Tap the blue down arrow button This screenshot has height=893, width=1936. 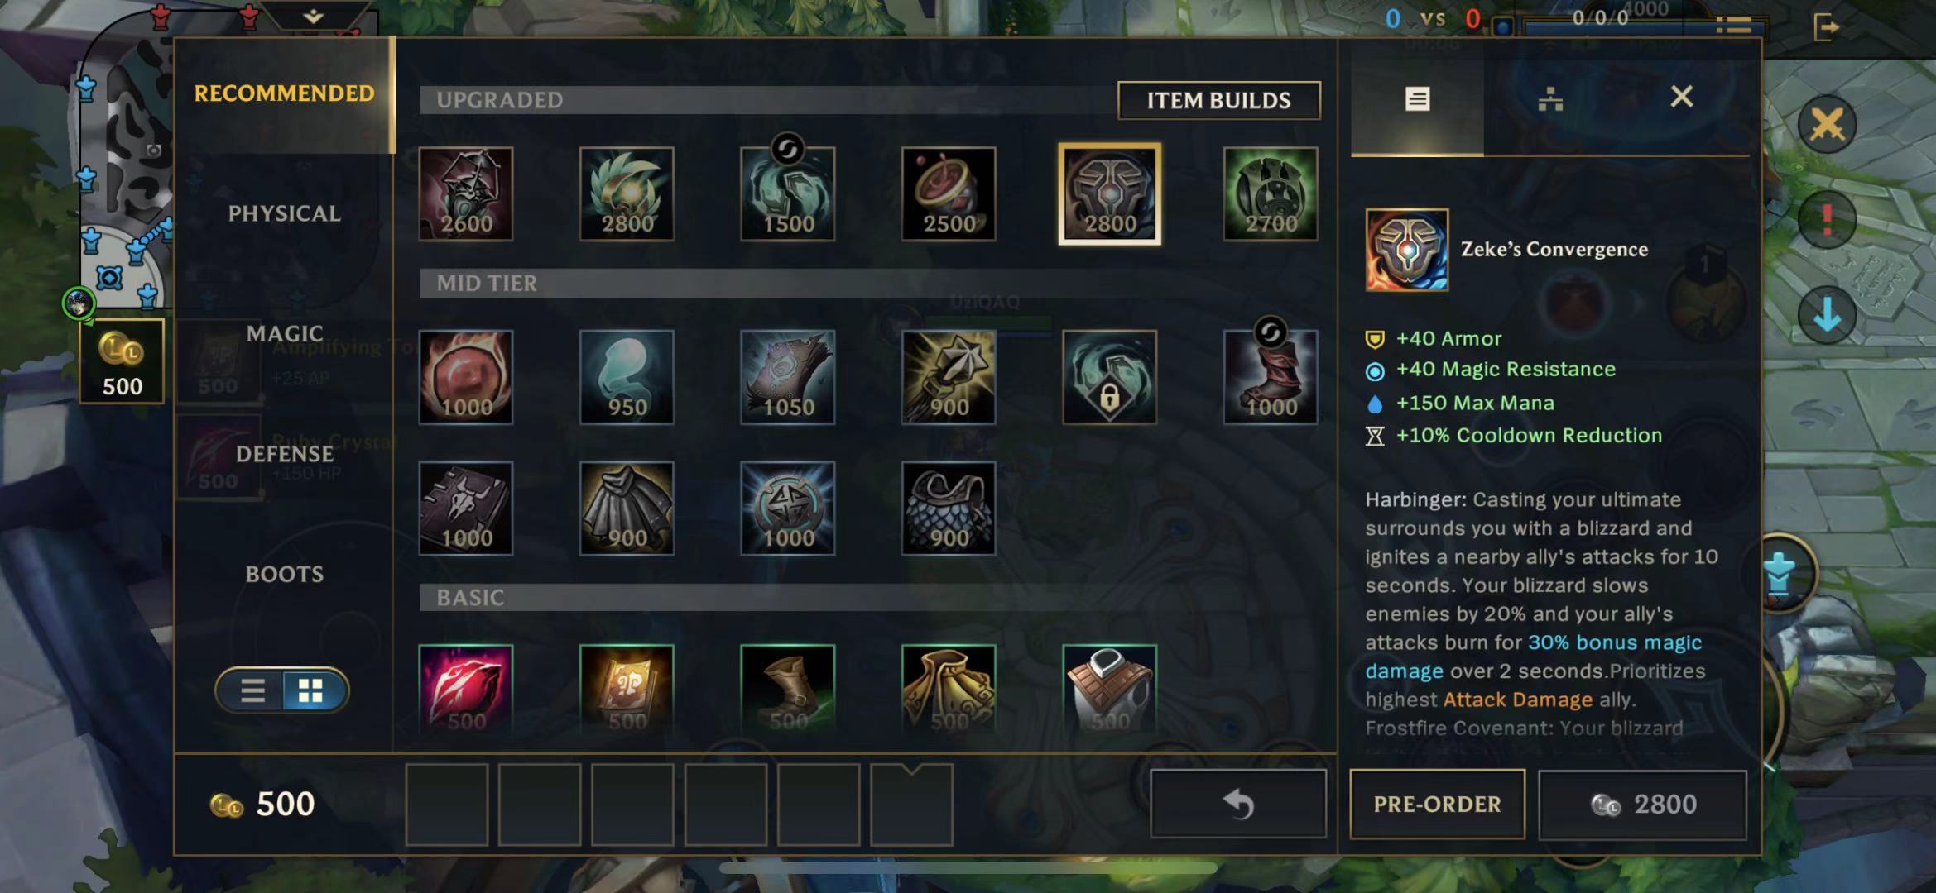click(x=1828, y=316)
